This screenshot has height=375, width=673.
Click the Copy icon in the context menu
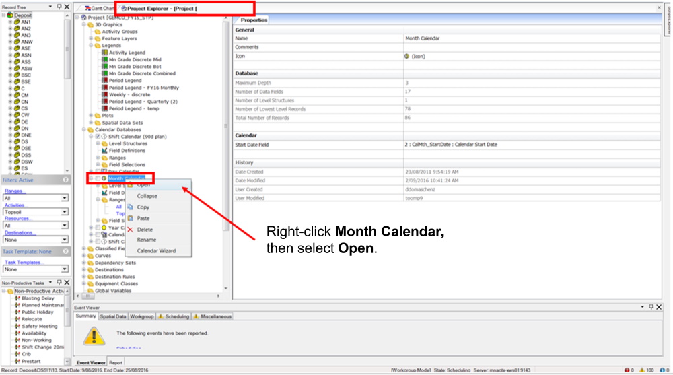130,207
